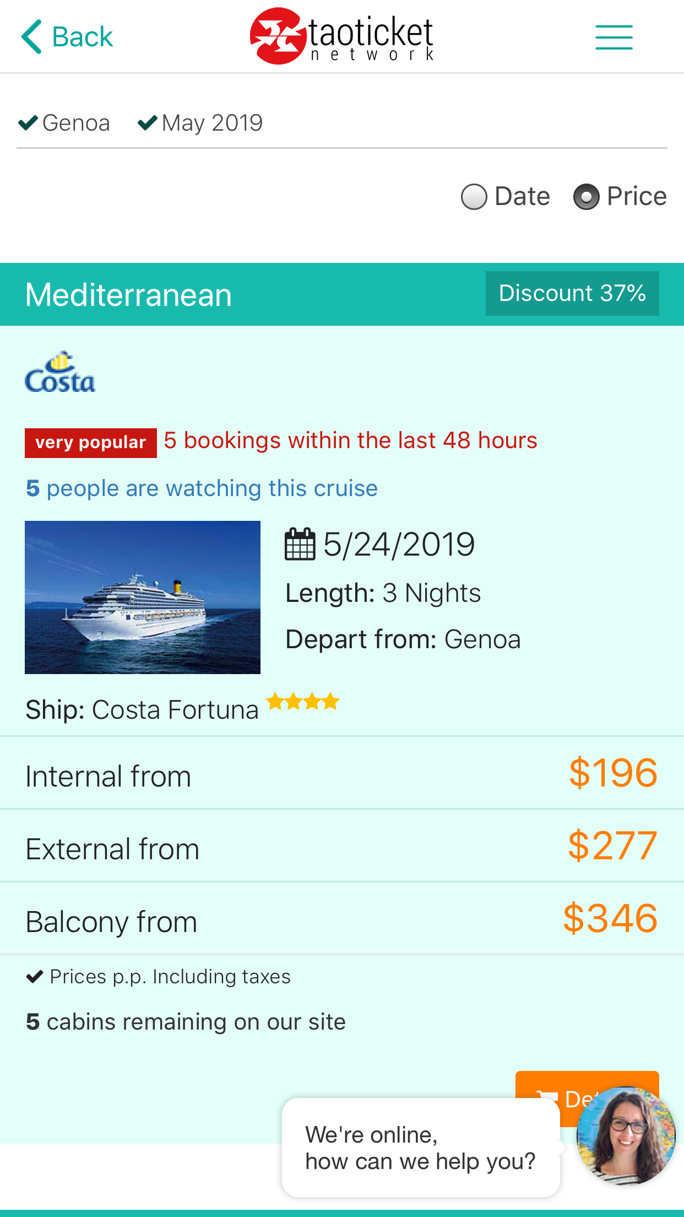Click the taoticket network logo

pyautogui.click(x=341, y=36)
